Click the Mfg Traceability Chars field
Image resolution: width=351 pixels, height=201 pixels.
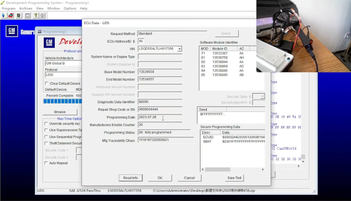tap(166, 140)
